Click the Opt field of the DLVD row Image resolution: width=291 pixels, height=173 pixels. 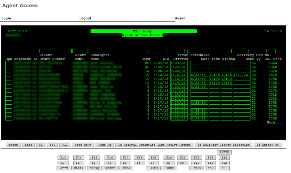[x=9, y=75]
